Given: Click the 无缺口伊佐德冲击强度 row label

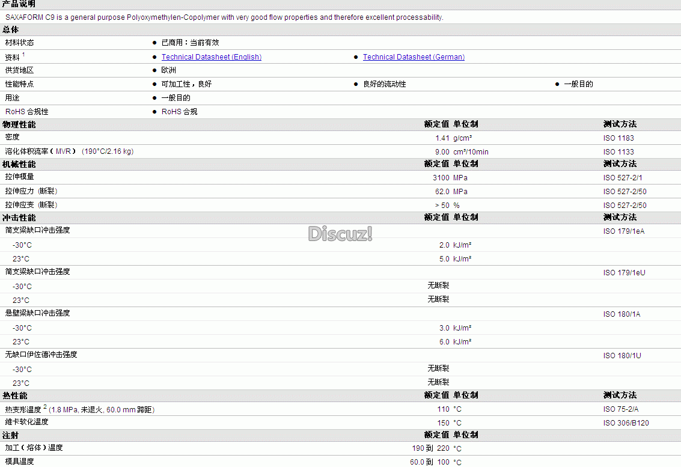Looking at the screenshot, I should tap(41, 355).
